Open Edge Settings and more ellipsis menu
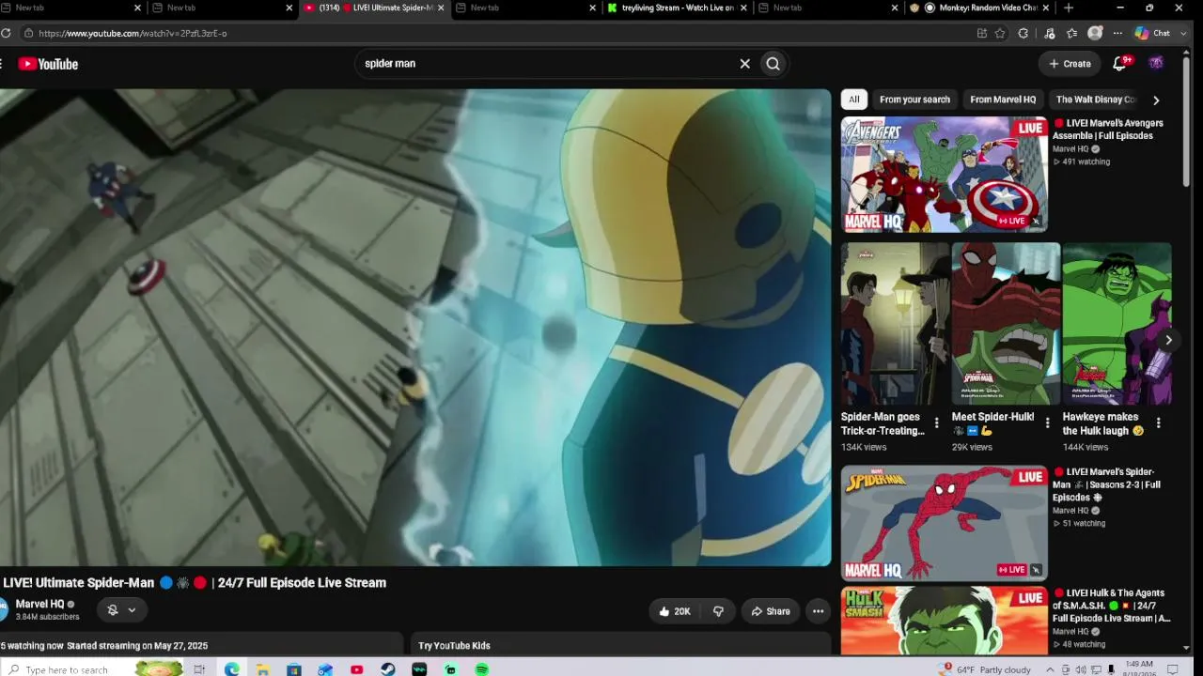 point(1117,33)
